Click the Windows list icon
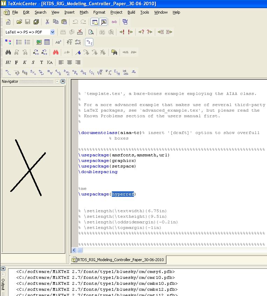This screenshot has width=267, height=296. tap(125, 22)
